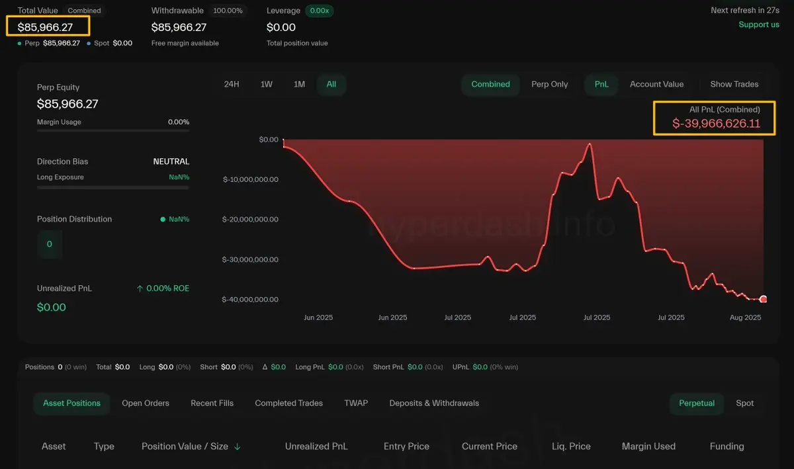Select the Perpetual market filter
794x469 pixels.
(697, 403)
